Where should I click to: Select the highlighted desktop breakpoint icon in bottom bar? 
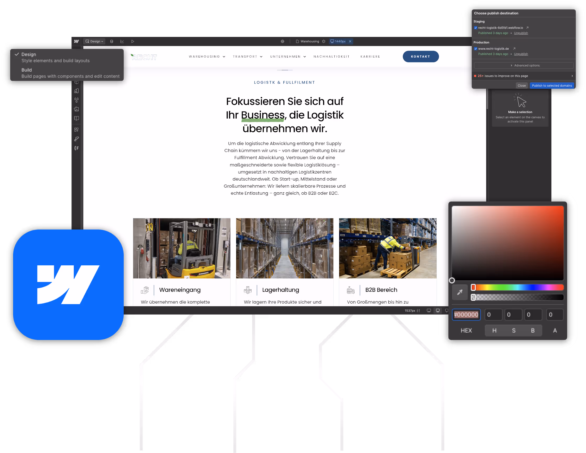pos(438,310)
